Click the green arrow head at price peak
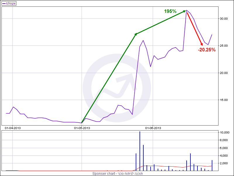 coord(184,11)
